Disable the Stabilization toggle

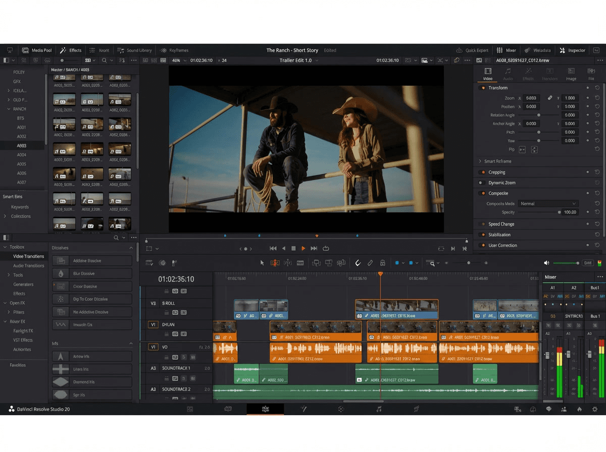[482, 235]
